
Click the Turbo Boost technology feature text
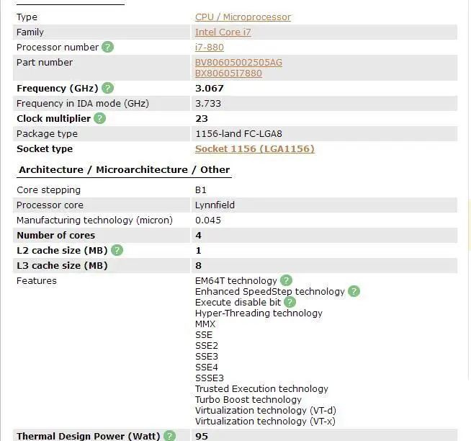[x=248, y=399]
